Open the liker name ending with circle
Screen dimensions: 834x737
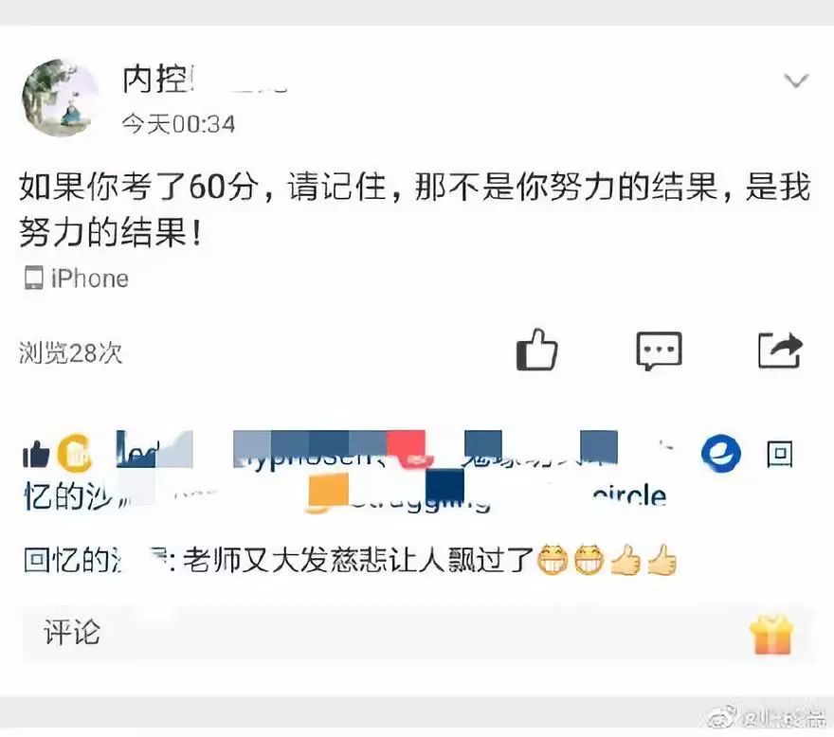click(x=629, y=496)
